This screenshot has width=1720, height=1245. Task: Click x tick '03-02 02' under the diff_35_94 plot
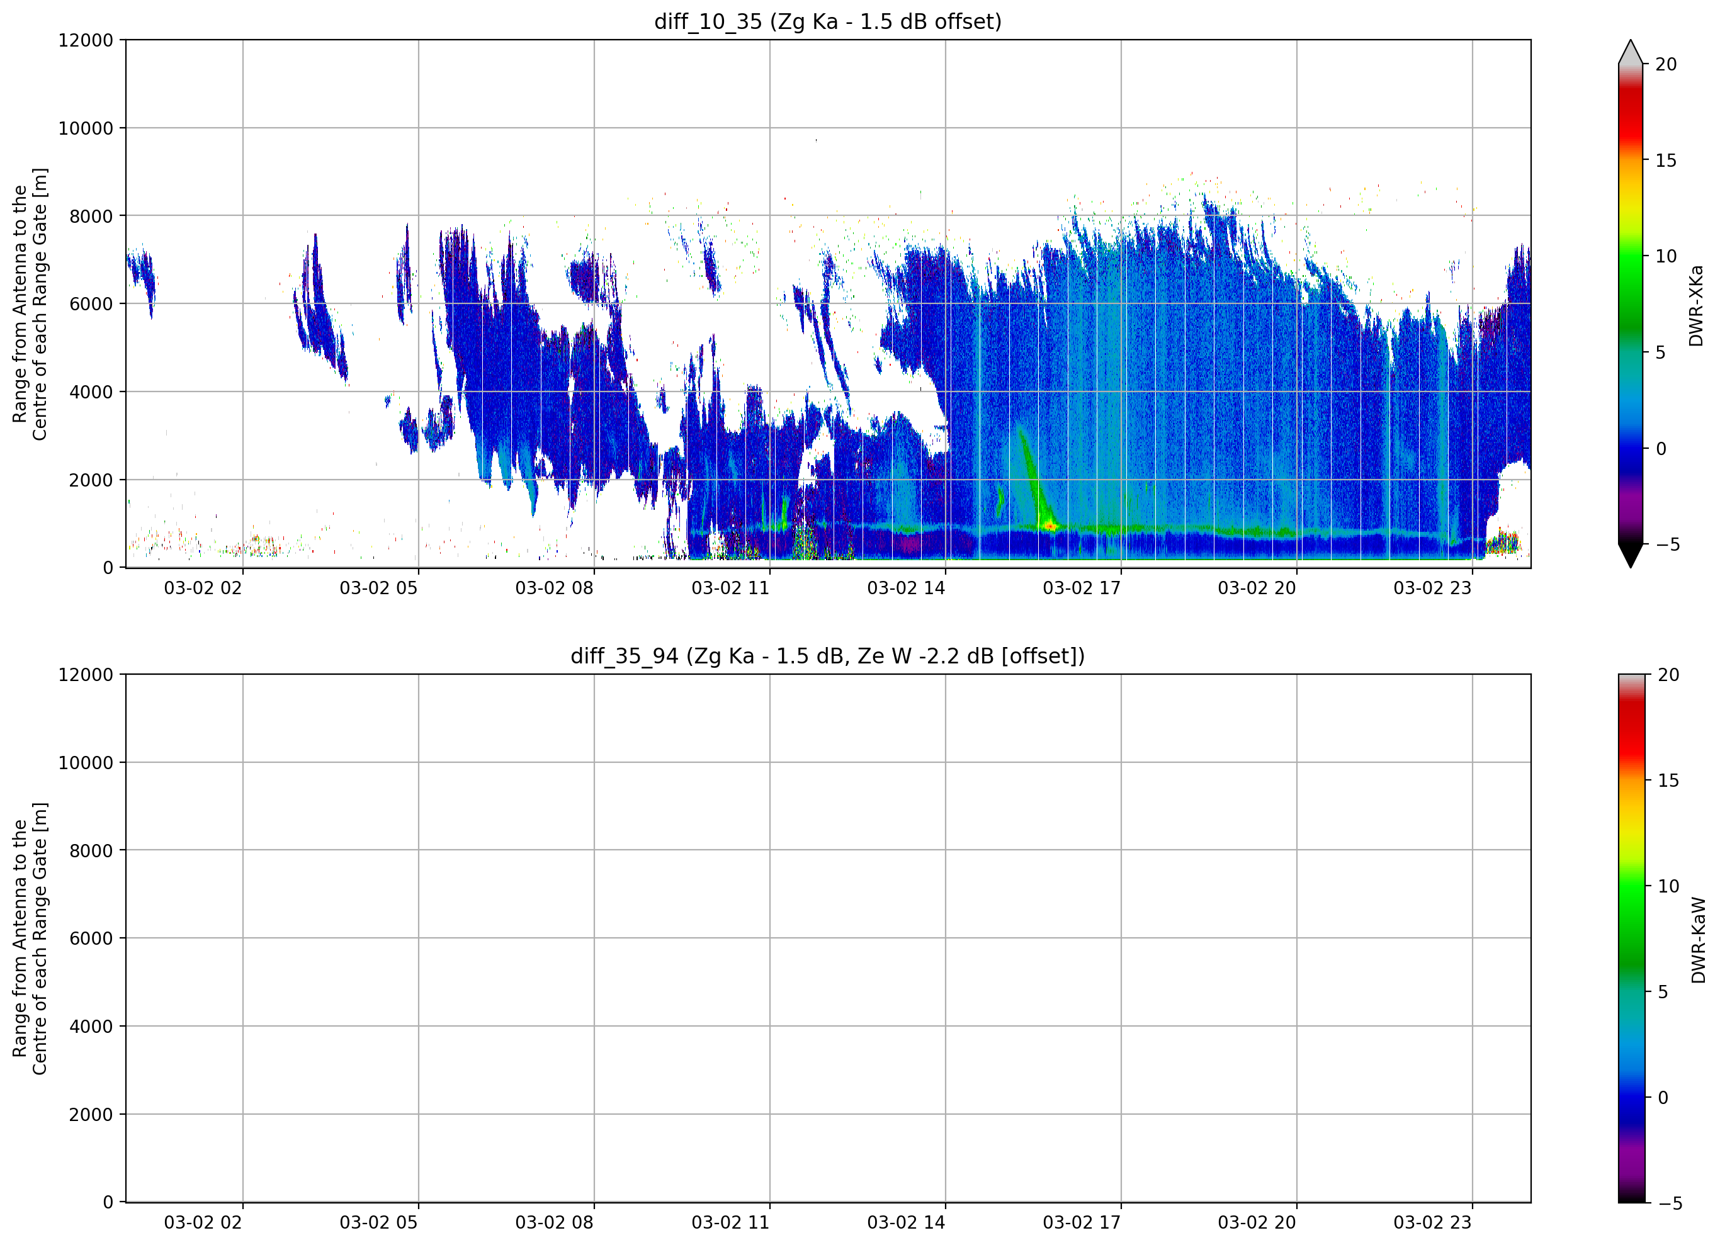tap(203, 1223)
